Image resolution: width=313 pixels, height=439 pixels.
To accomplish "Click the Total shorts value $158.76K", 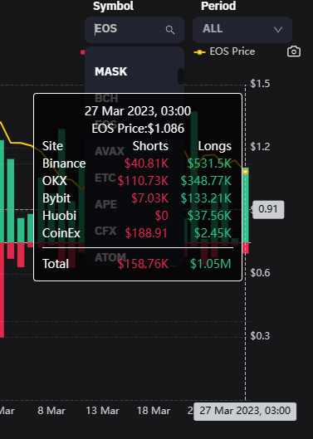I will tap(143, 264).
